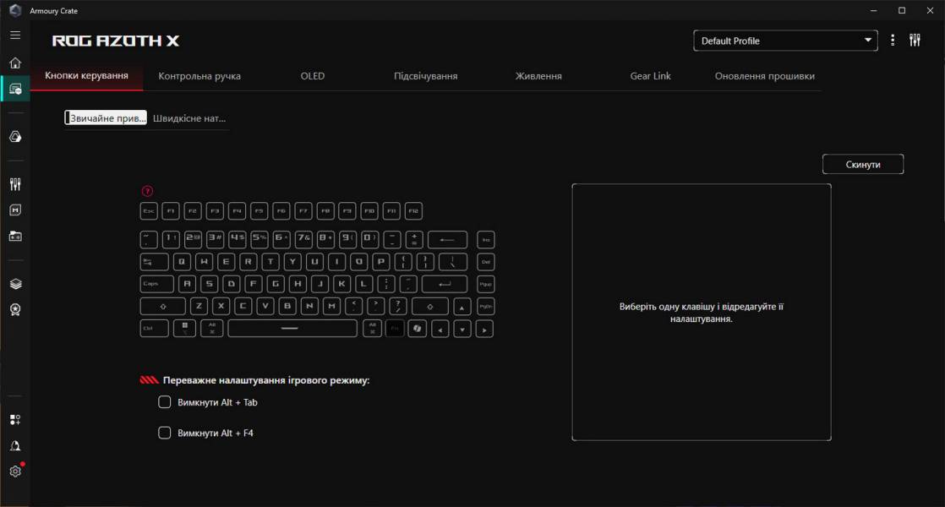
Task: Open the OLED tab
Action: coord(312,76)
